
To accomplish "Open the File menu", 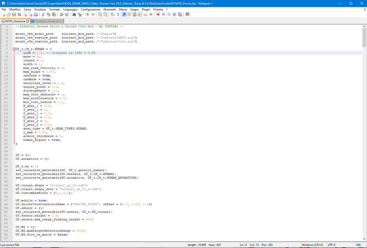I will pyautogui.click(x=4, y=9).
